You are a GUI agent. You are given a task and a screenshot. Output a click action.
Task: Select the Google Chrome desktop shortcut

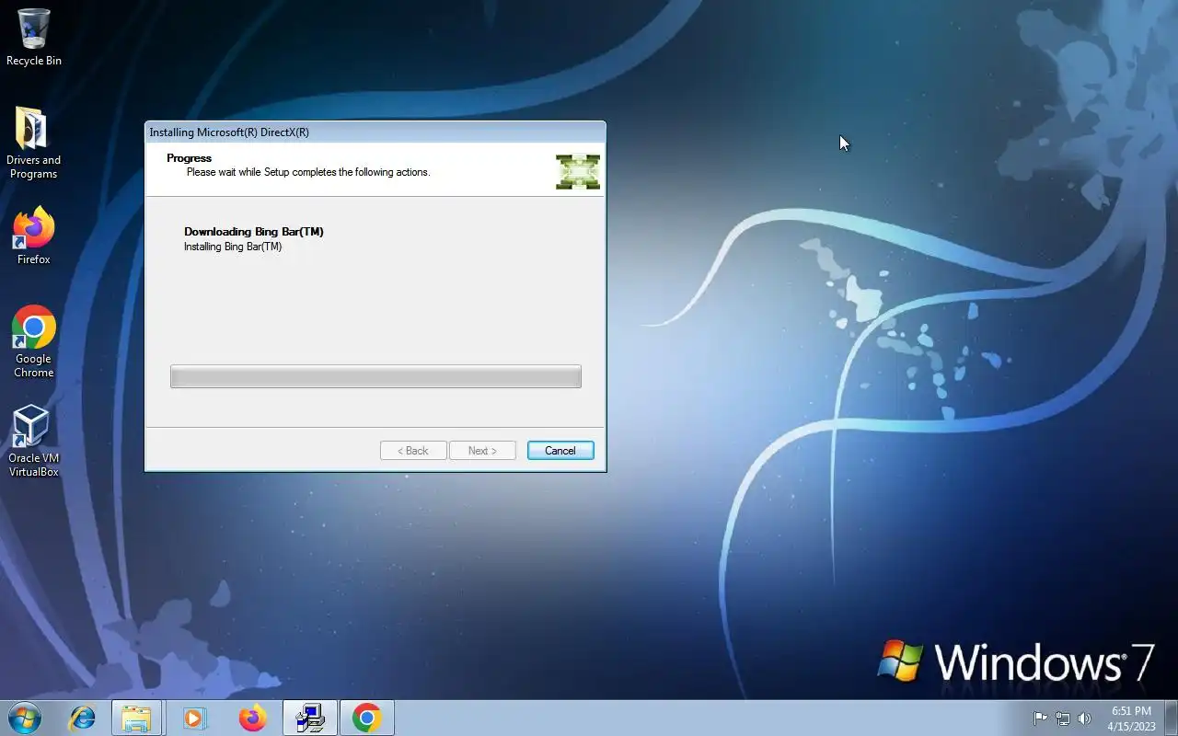[x=33, y=341]
